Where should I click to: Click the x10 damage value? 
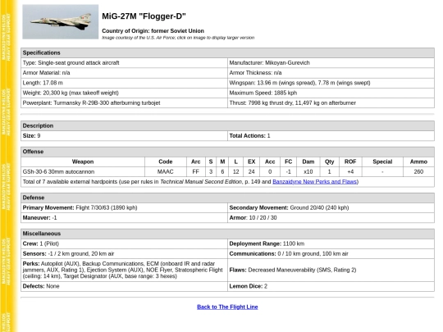coord(308,171)
